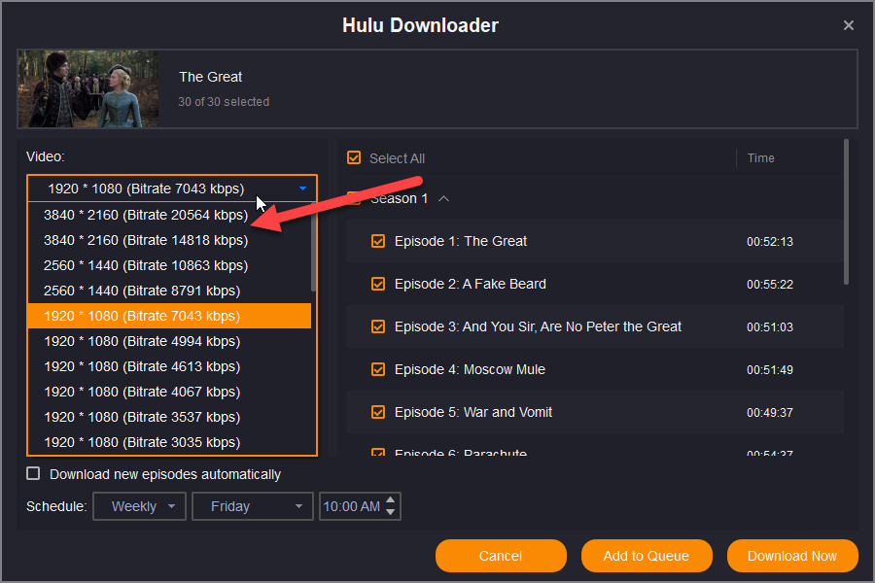This screenshot has width=875, height=583.
Task: Click the 00:55:22 duration
Action: point(770,285)
